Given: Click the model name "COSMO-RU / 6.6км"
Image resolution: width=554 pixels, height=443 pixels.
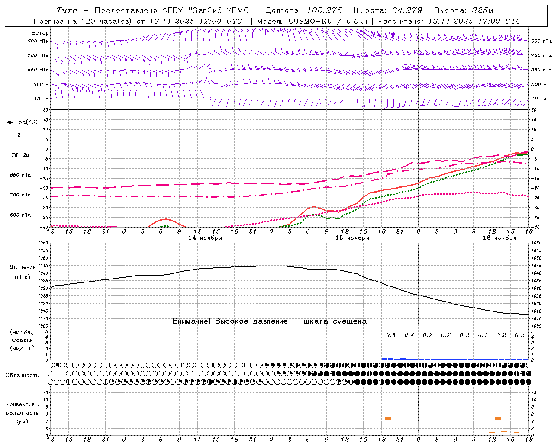Looking at the screenshot, I should point(328,21).
